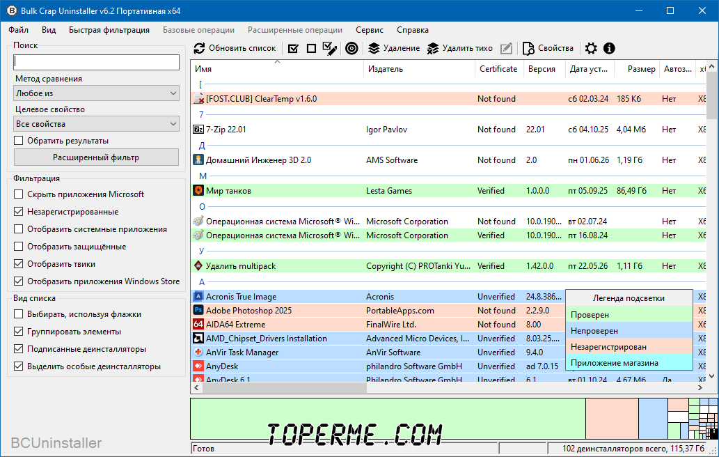Click the Acronis True Image icon
719x457 pixels.
pyautogui.click(x=198, y=296)
